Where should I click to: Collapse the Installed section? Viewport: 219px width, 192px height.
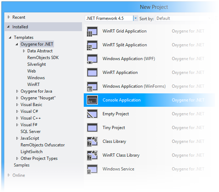pos(9,27)
